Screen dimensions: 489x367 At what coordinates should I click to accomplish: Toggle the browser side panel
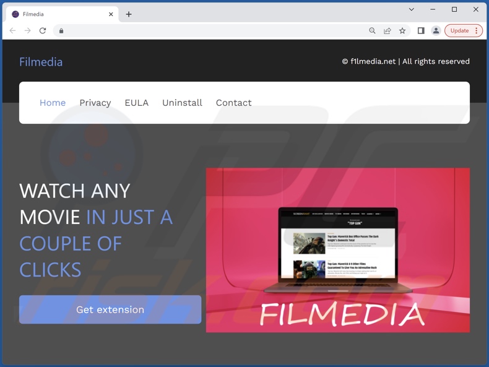421,31
